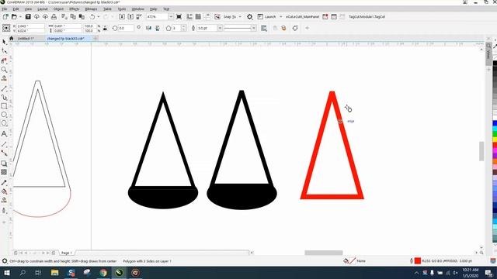Expand the Snap To dropdown
The width and height of the screenshot is (497, 279).
pos(240,17)
